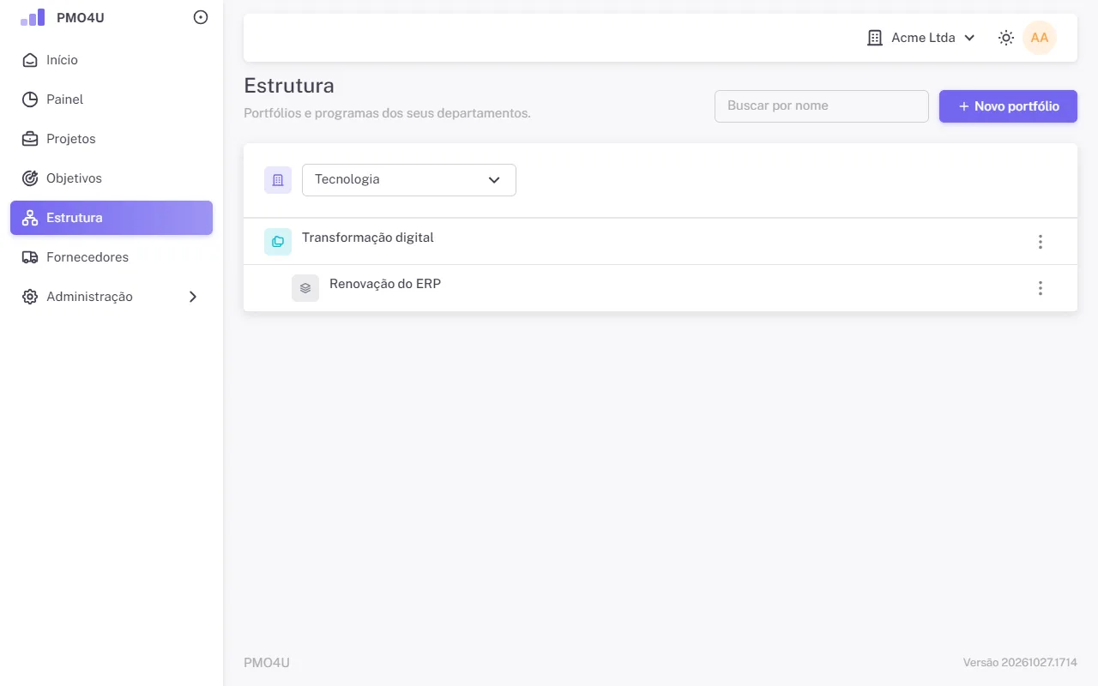This screenshot has height=686, width=1098.
Task: Click the Portfólios e programas subtitle text
Action: pos(387,113)
